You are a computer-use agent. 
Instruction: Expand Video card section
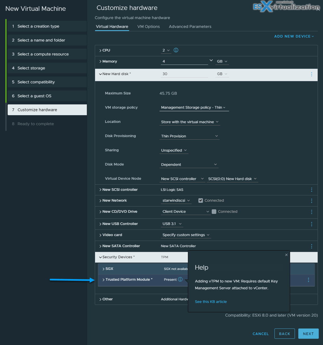click(x=100, y=235)
